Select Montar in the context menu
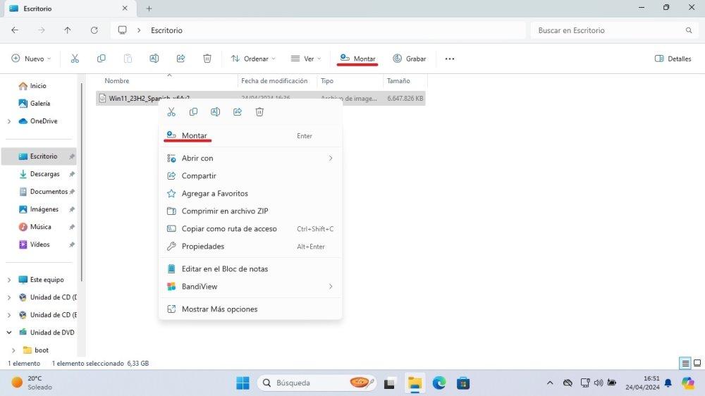 click(x=194, y=136)
